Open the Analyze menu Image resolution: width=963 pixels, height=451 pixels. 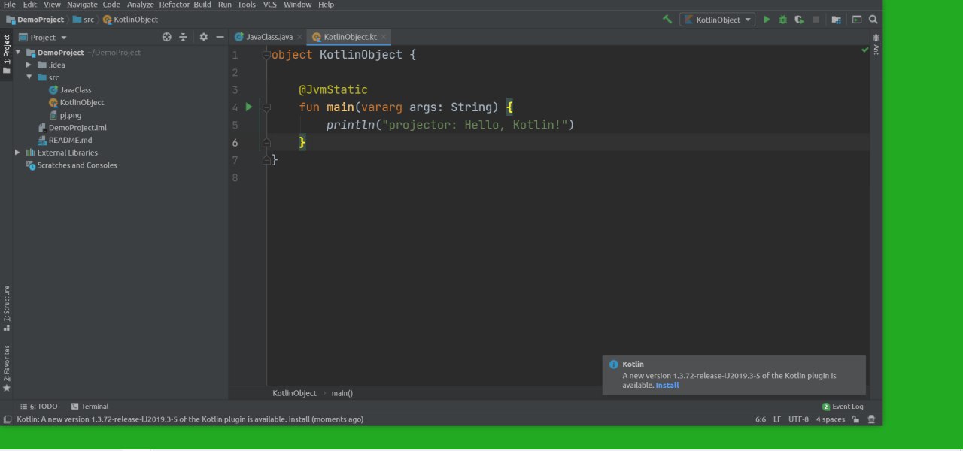pyautogui.click(x=140, y=5)
